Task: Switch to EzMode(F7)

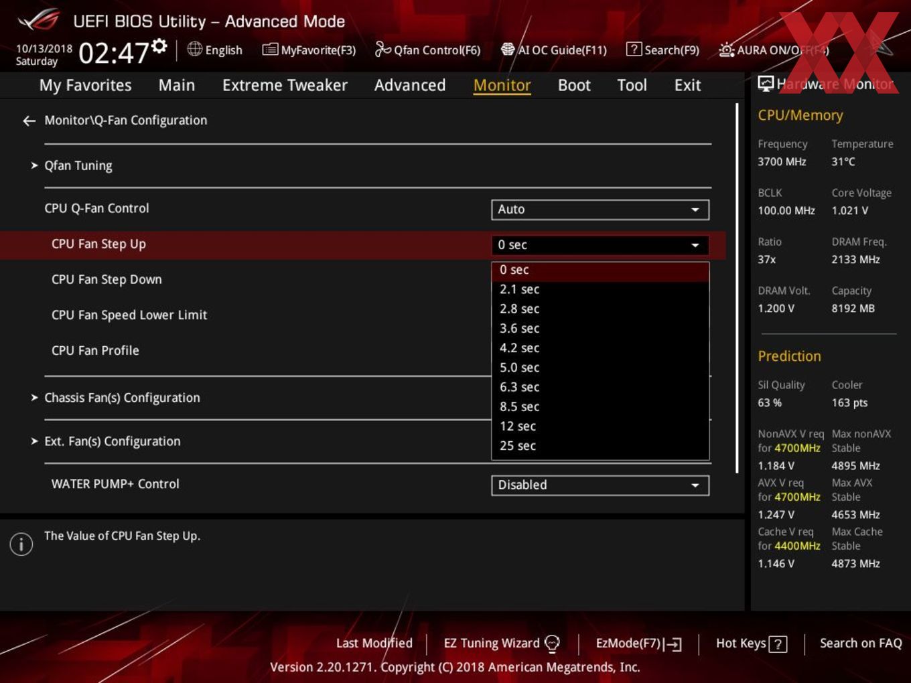Action: (638, 643)
